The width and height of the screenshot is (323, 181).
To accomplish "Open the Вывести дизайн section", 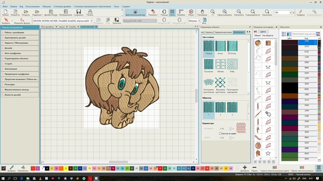I will point(20,95).
